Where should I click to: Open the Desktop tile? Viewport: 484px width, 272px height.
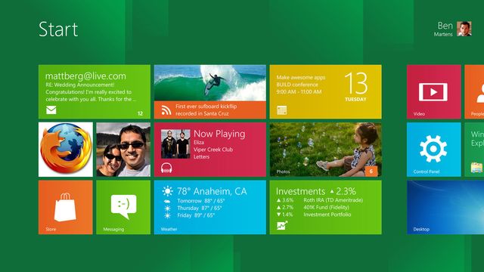tap(445, 207)
